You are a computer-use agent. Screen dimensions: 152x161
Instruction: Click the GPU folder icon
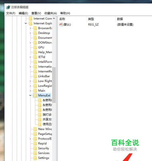pos(35,47)
